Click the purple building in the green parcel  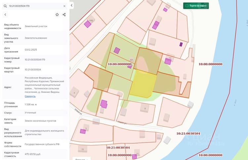(117, 51)
